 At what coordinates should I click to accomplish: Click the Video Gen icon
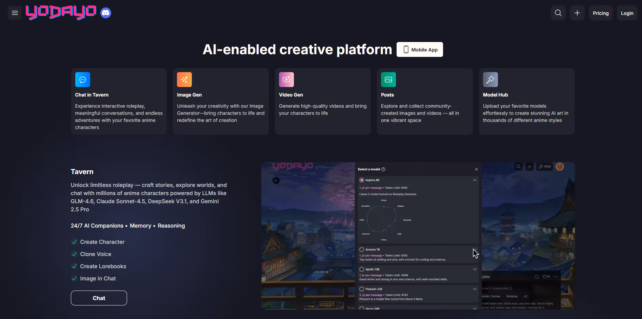coord(286,80)
